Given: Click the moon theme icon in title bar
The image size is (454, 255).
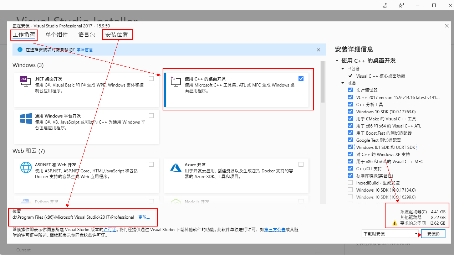Looking at the screenshot, I should (385, 5).
